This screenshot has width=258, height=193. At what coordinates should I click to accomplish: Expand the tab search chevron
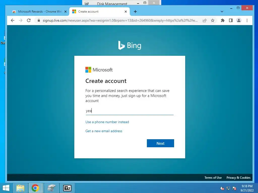tap(222, 12)
